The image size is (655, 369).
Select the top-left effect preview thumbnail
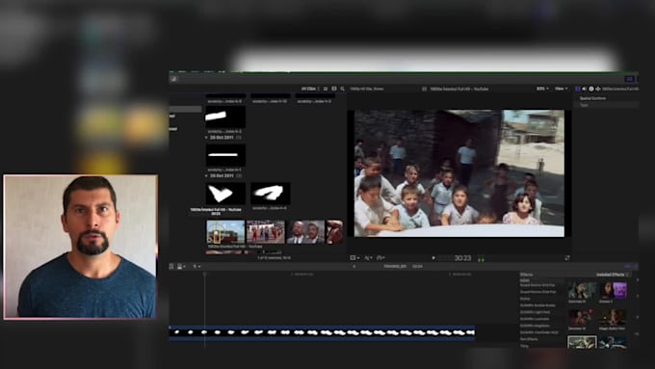(582, 290)
